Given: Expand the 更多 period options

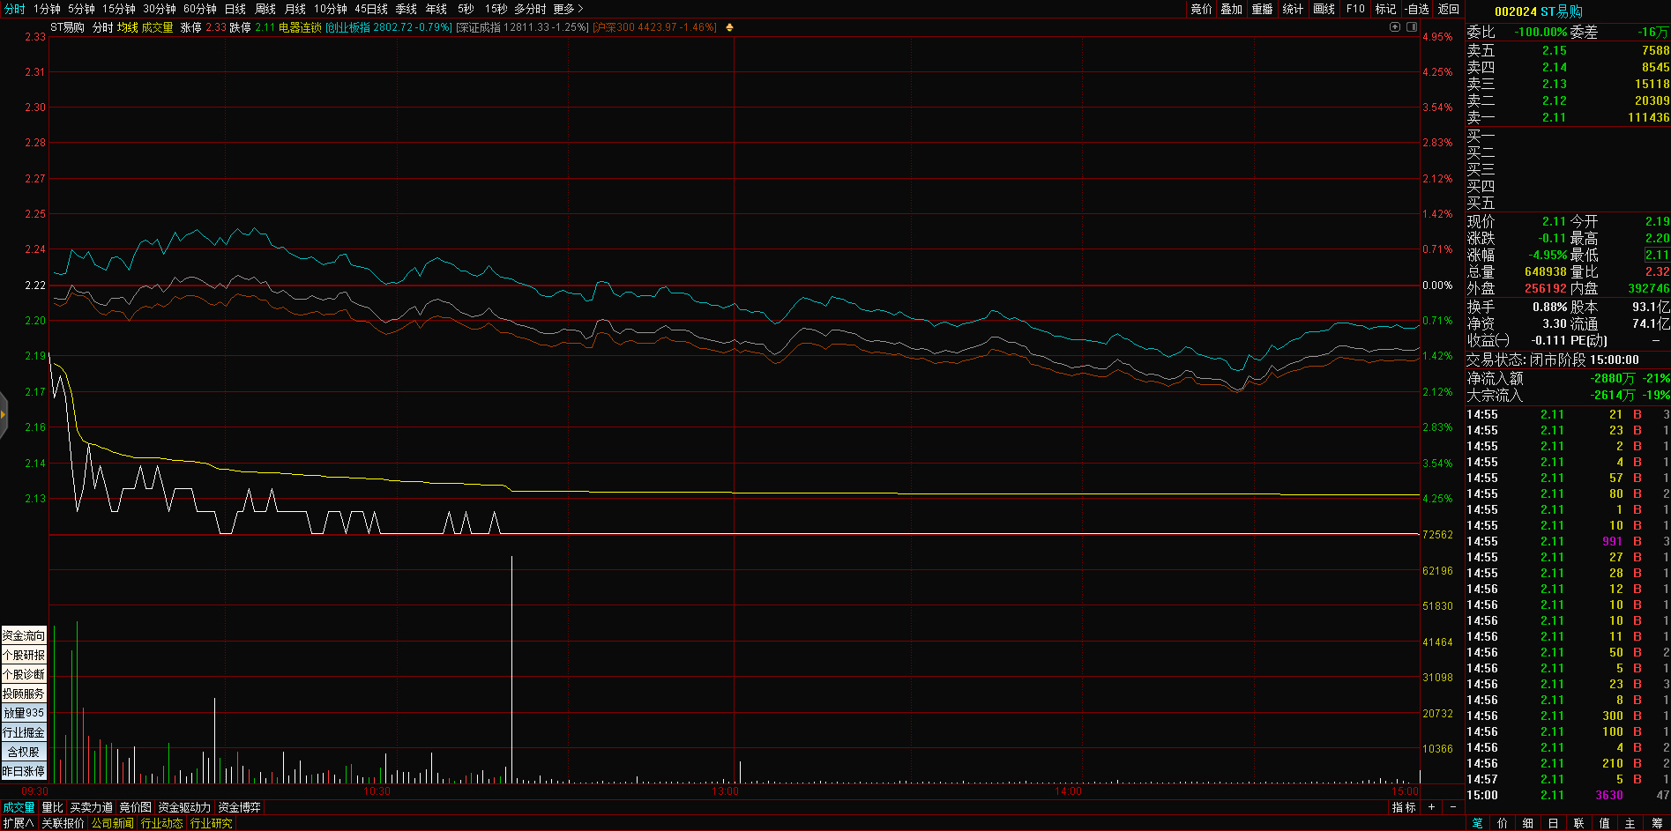Looking at the screenshot, I should tap(568, 9).
